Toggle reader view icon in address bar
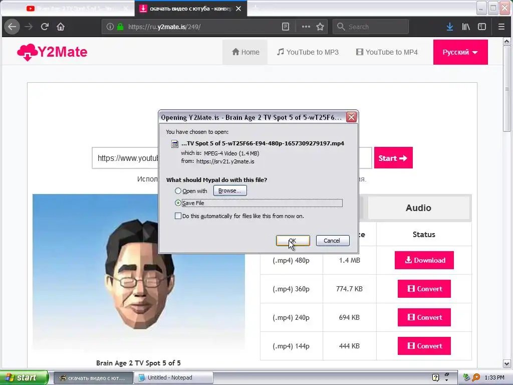This screenshot has height=385, width=513. click(286, 27)
